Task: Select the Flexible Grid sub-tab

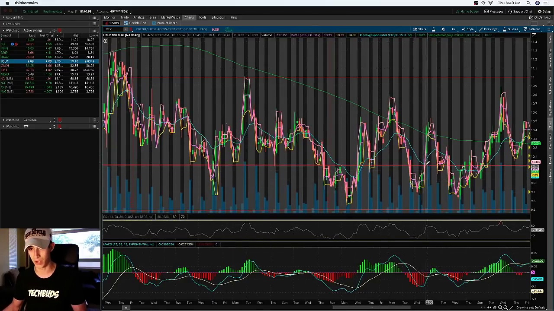Action: [x=136, y=23]
